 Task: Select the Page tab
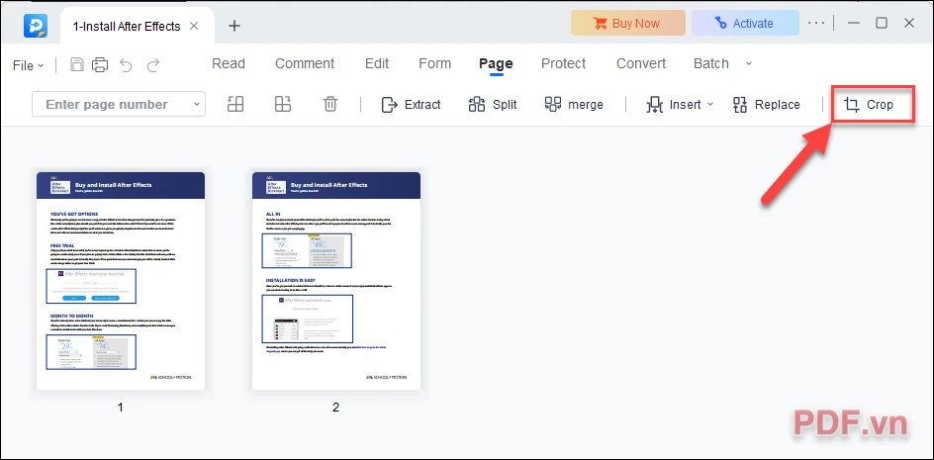496,63
